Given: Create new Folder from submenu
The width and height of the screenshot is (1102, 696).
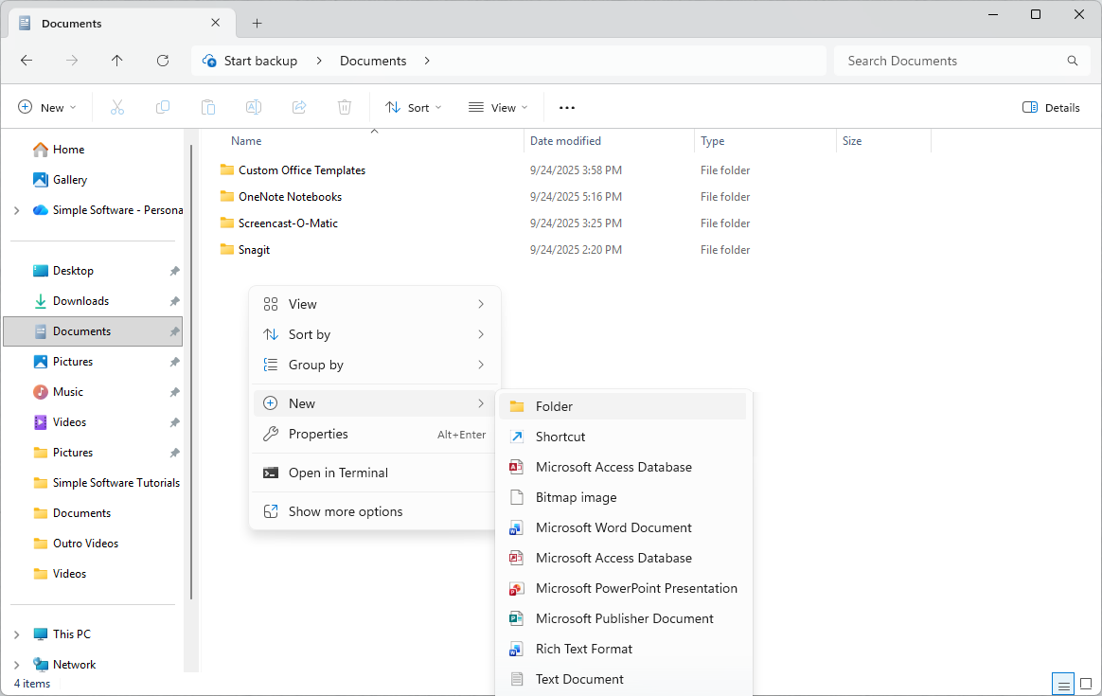Looking at the screenshot, I should coord(623,406).
